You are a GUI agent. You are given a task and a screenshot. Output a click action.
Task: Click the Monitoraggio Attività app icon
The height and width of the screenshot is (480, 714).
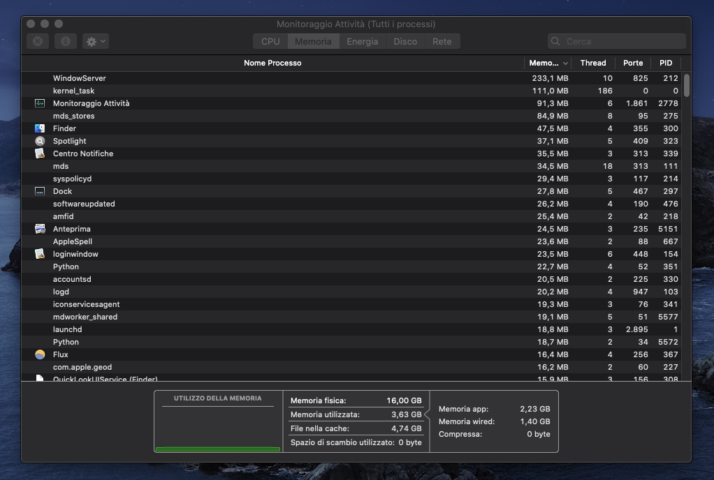(40, 103)
